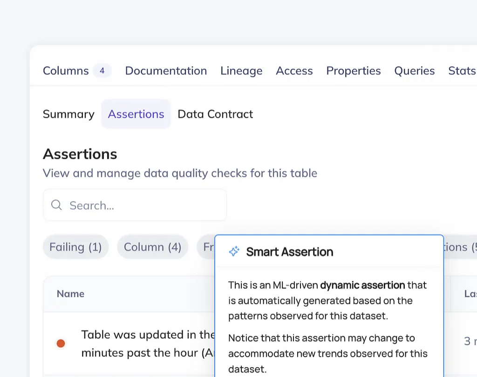477x377 pixels.
Task: Open the Columns tab
Action: coord(66,71)
